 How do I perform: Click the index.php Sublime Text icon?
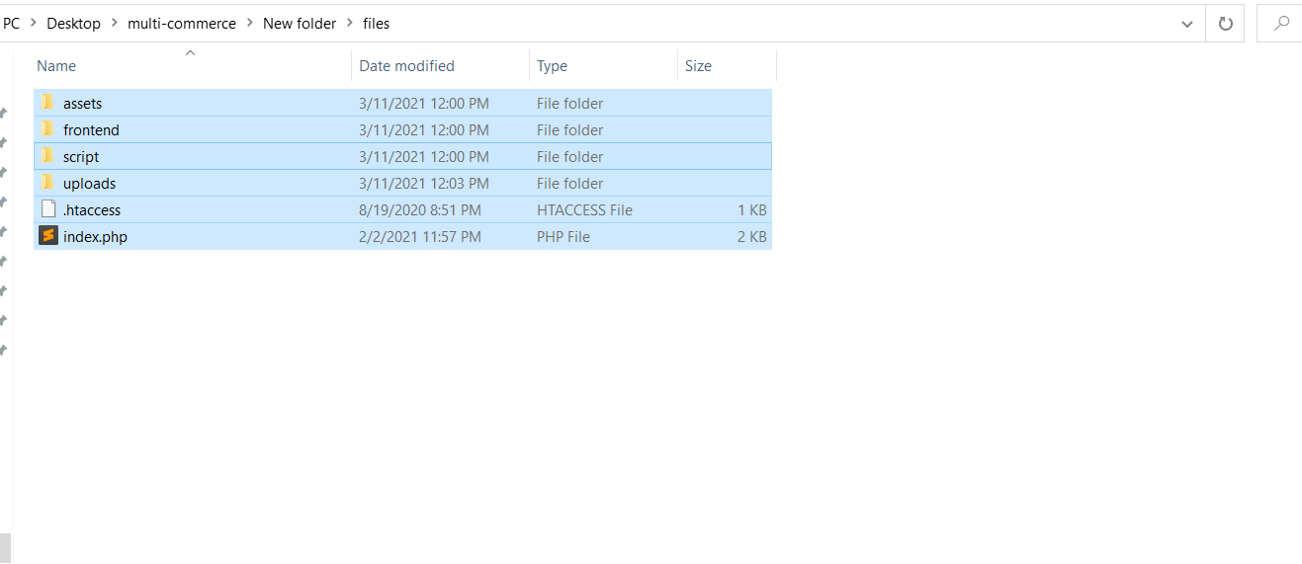pyautogui.click(x=48, y=236)
